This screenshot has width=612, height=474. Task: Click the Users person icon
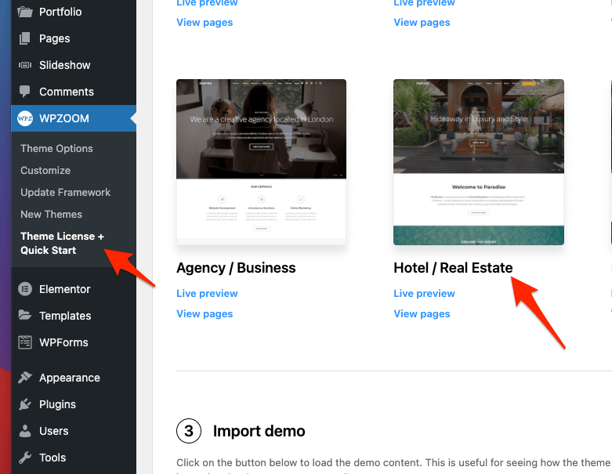point(25,431)
